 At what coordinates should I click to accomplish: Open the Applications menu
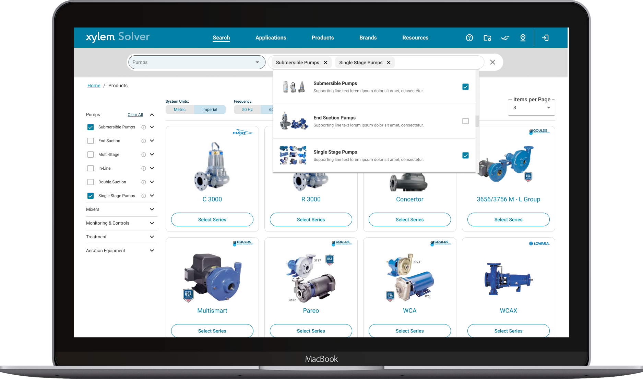tap(271, 38)
